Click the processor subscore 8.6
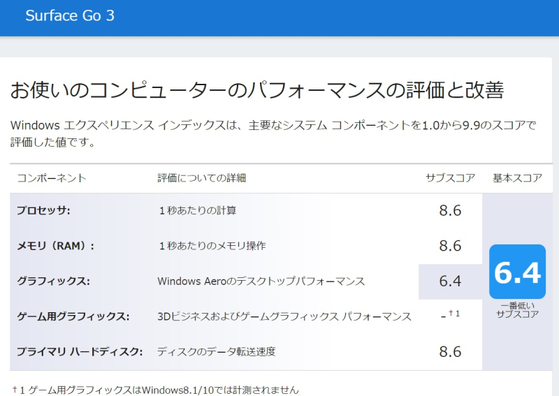The width and height of the screenshot is (559, 396). (450, 210)
